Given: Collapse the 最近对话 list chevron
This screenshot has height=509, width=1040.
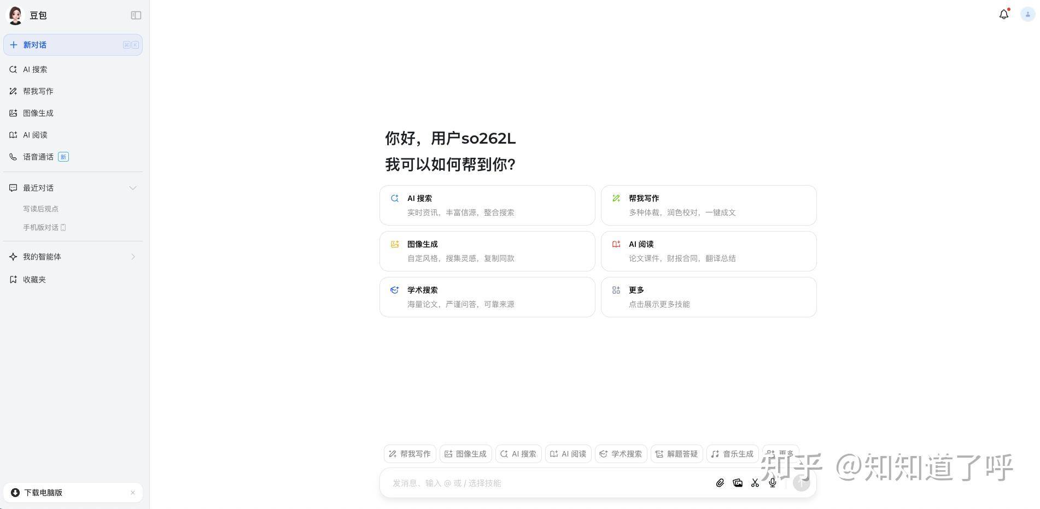Looking at the screenshot, I should [133, 188].
